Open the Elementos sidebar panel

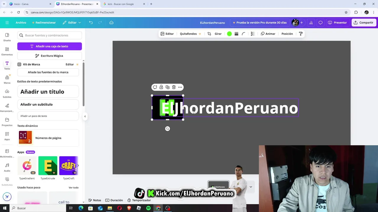tap(7, 51)
